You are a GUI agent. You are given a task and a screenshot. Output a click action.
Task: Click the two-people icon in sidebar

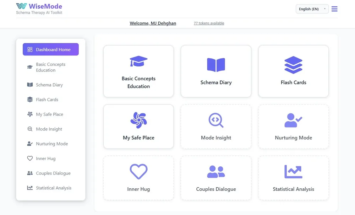pos(30,173)
